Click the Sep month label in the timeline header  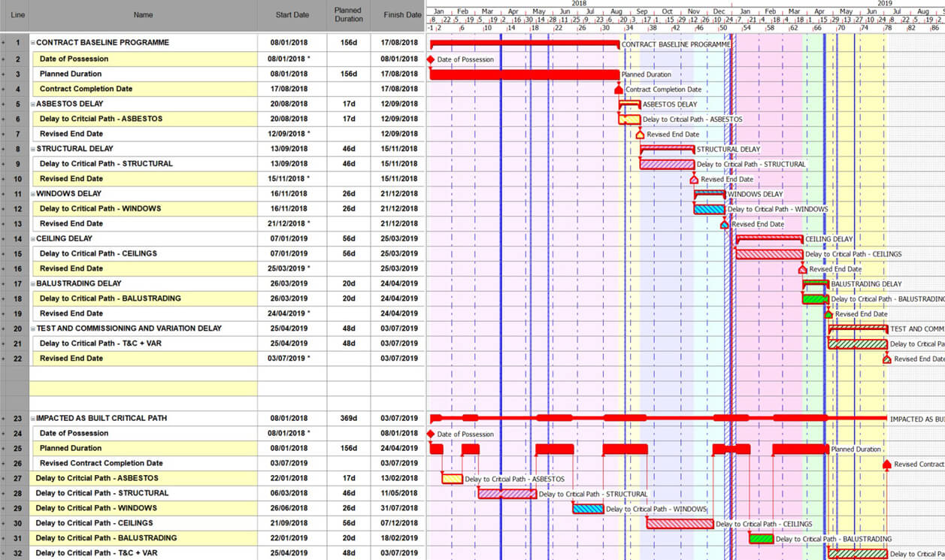point(641,11)
